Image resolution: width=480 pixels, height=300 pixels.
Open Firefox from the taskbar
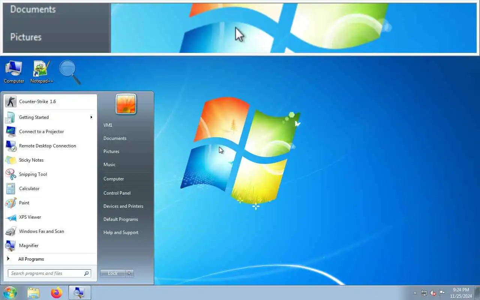click(x=57, y=292)
